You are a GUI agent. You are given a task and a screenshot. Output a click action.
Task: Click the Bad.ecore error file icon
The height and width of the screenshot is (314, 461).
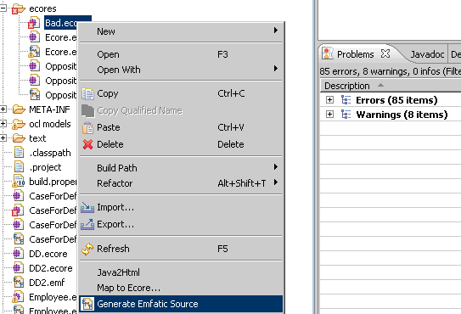click(x=34, y=23)
